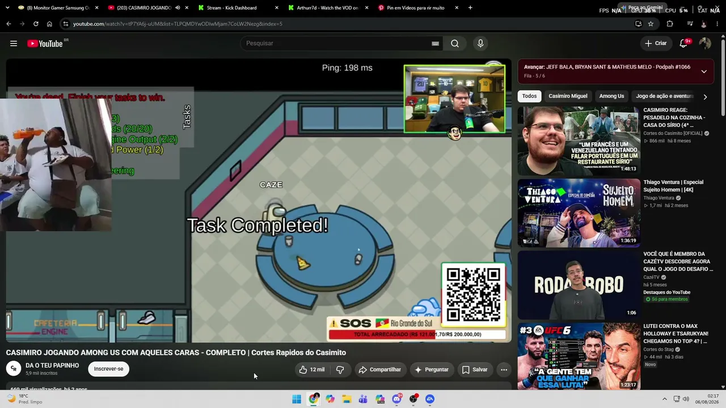Open more actions three-dot menu

point(504,369)
